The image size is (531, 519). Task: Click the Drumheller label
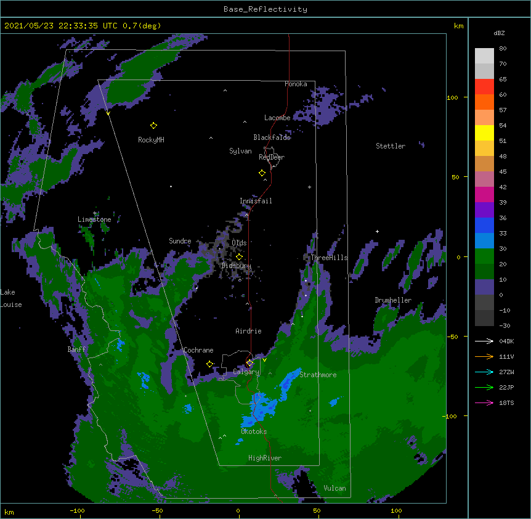coord(393,300)
